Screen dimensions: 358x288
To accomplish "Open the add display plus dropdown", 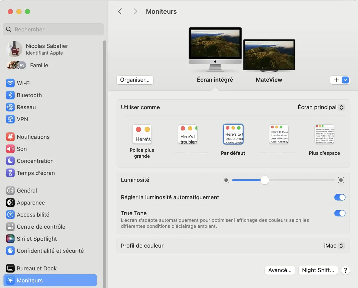I will 340,80.
